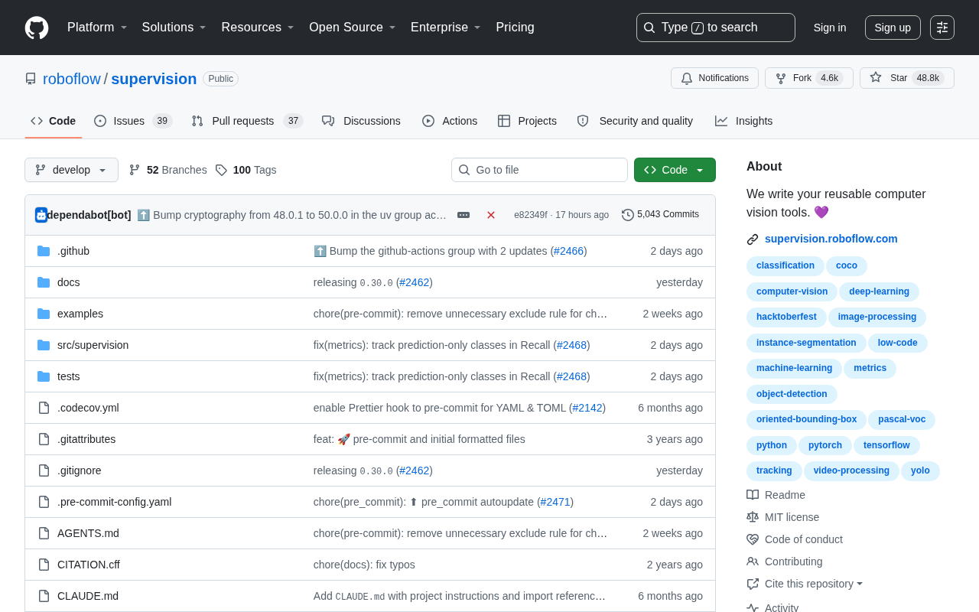
Task: Open commit hash e82349f
Action: (x=531, y=215)
